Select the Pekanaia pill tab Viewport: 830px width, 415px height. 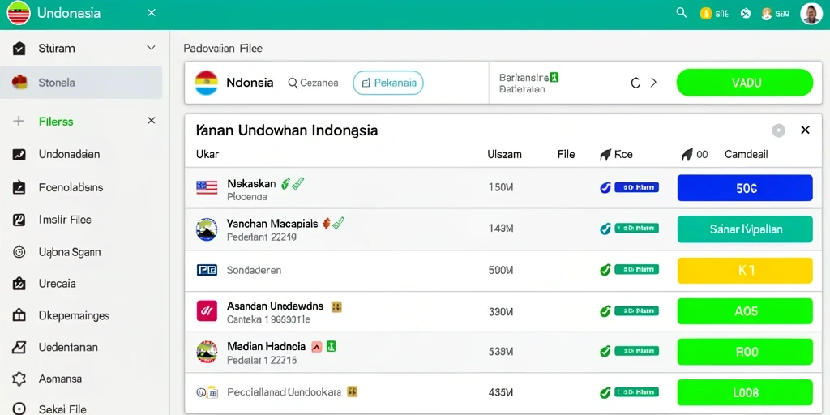tap(388, 83)
